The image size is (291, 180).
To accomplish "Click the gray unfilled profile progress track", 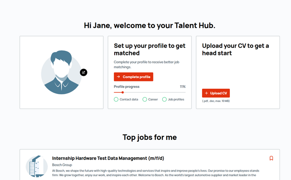I will click(x=155, y=92).
